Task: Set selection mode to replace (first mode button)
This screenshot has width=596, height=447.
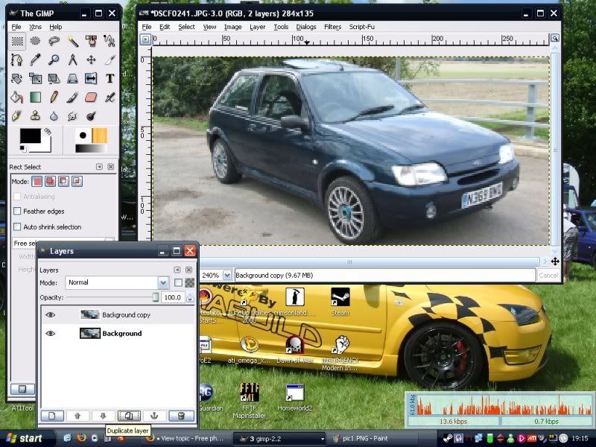Action: point(37,181)
